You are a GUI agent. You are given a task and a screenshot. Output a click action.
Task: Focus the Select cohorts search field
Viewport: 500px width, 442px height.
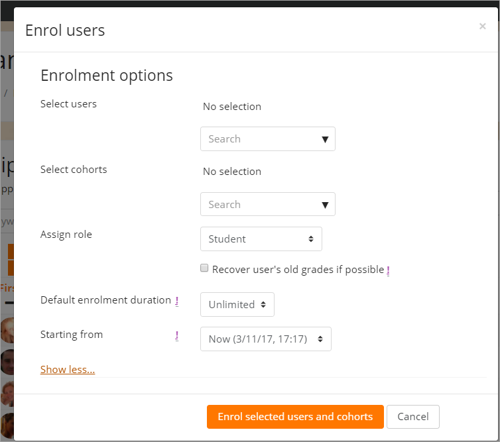click(259, 205)
